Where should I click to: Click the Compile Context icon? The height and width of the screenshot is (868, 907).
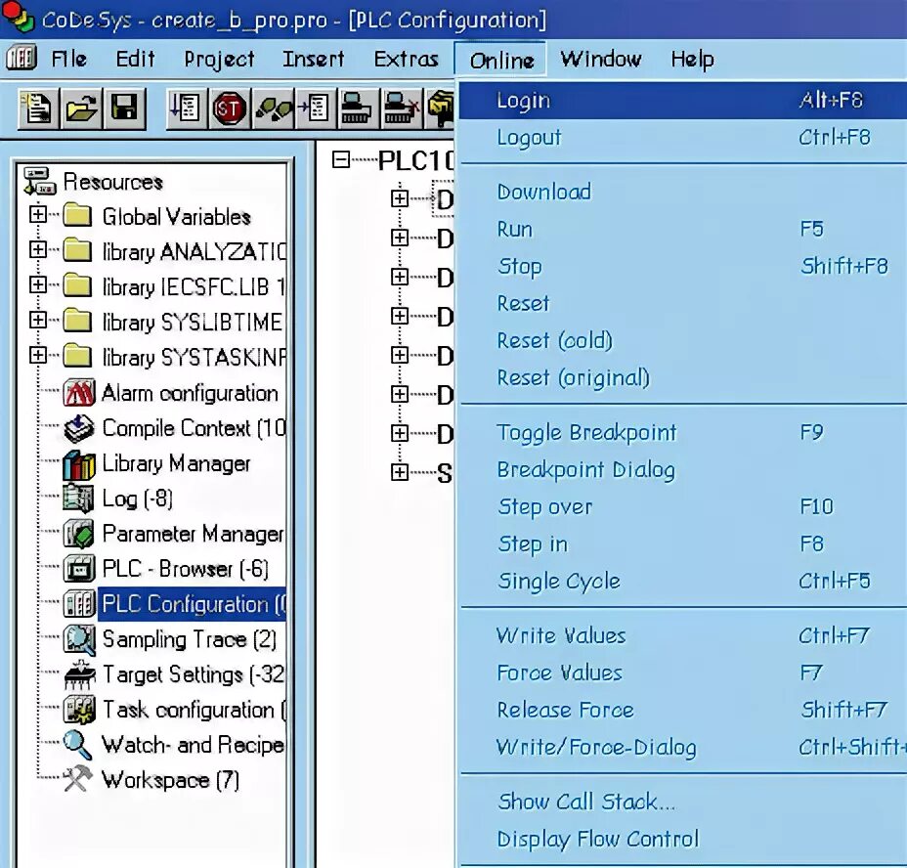tap(78, 429)
